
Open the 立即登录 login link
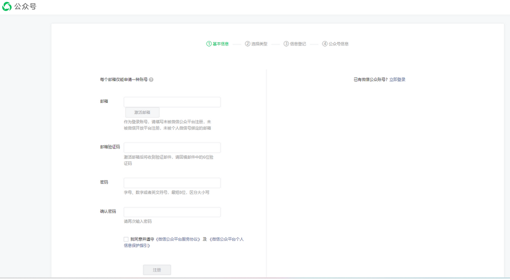click(x=397, y=80)
